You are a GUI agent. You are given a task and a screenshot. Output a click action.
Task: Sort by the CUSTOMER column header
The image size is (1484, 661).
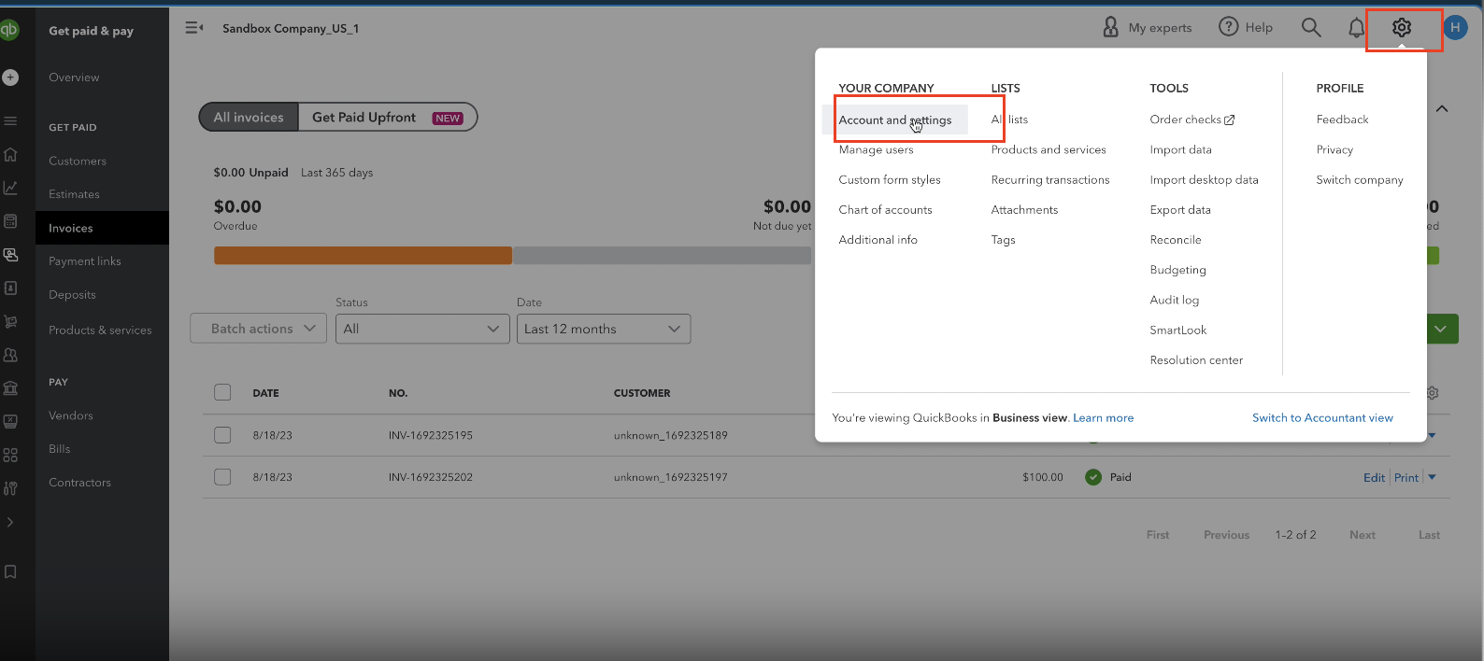642,393
